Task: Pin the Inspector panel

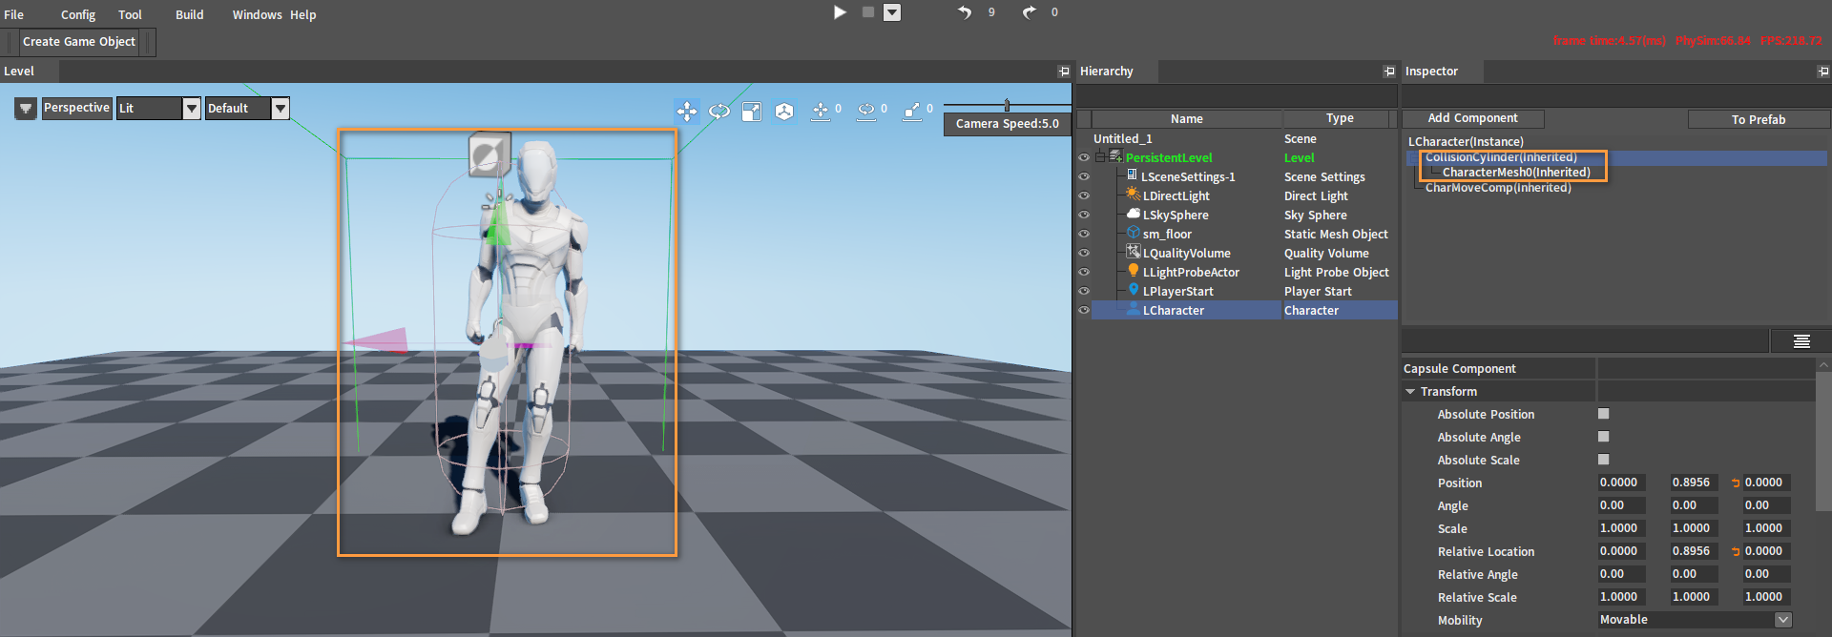Action: pos(1823,72)
